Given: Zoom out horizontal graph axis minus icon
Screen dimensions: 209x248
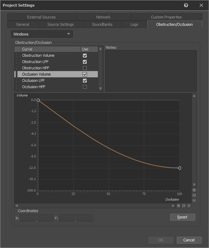Looking at the screenshot, I should (189, 206).
